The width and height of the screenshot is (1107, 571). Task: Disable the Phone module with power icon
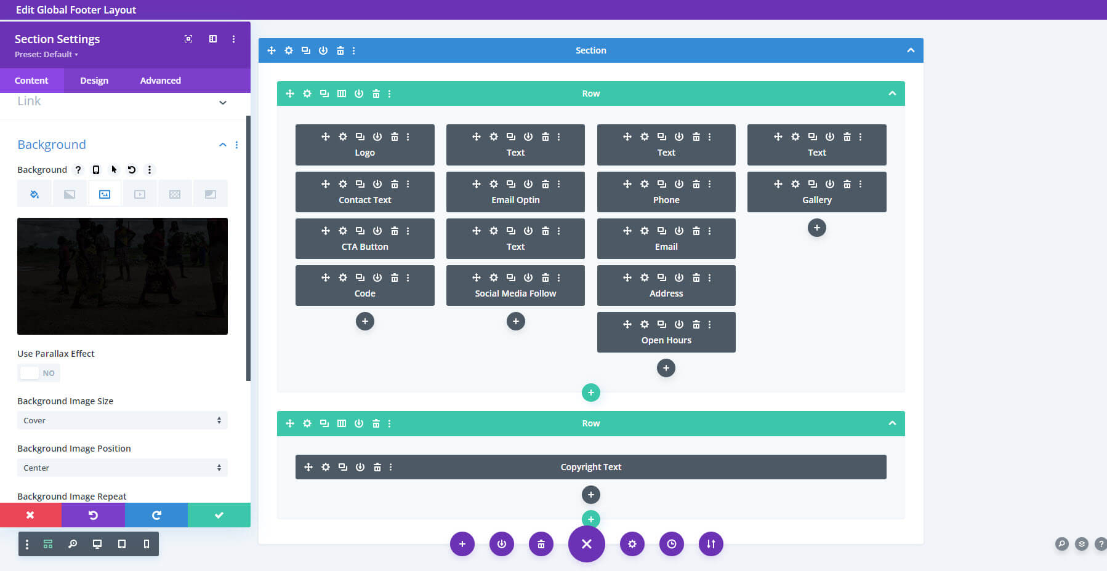tap(679, 183)
